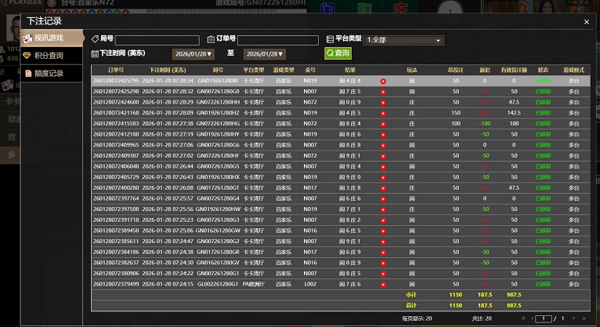Open the 平台类型 dropdown showing 1.全部

(x=414, y=40)
